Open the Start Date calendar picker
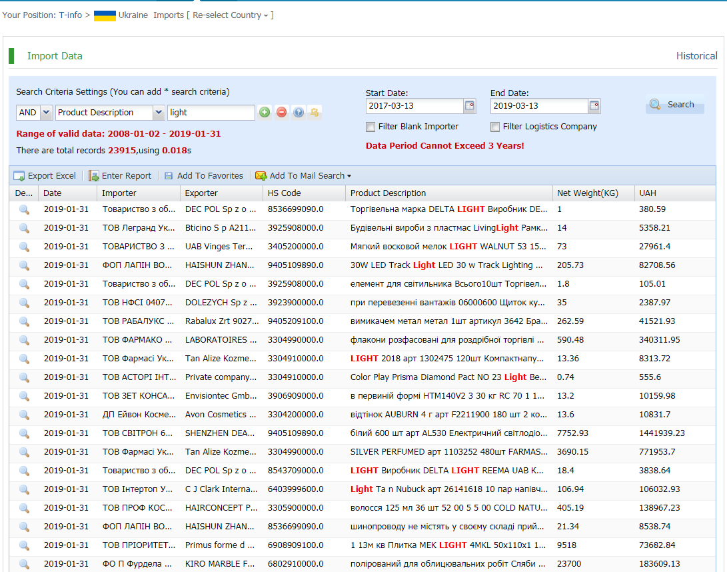 click(470, 106)
